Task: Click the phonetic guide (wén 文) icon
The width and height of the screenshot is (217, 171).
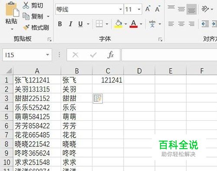Action: [152, 24]
